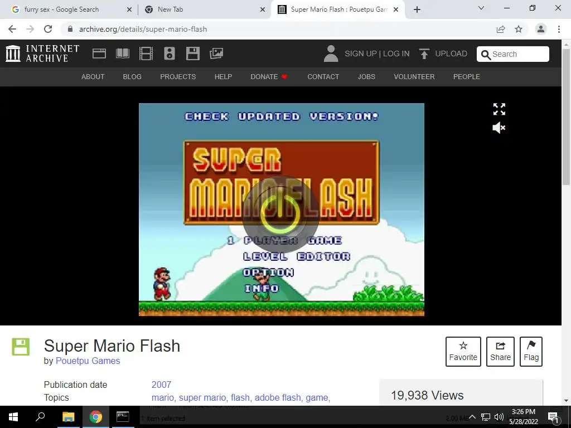Viewport: 571px width, 428px height.
Task: Go back to the previous page
Action: (12, 29)
